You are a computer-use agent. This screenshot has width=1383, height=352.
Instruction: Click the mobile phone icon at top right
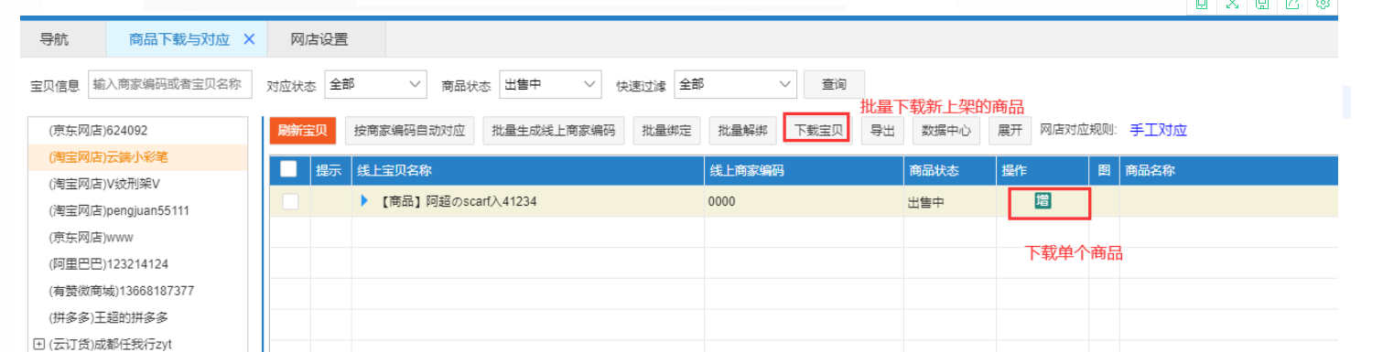click(1202, 4)
